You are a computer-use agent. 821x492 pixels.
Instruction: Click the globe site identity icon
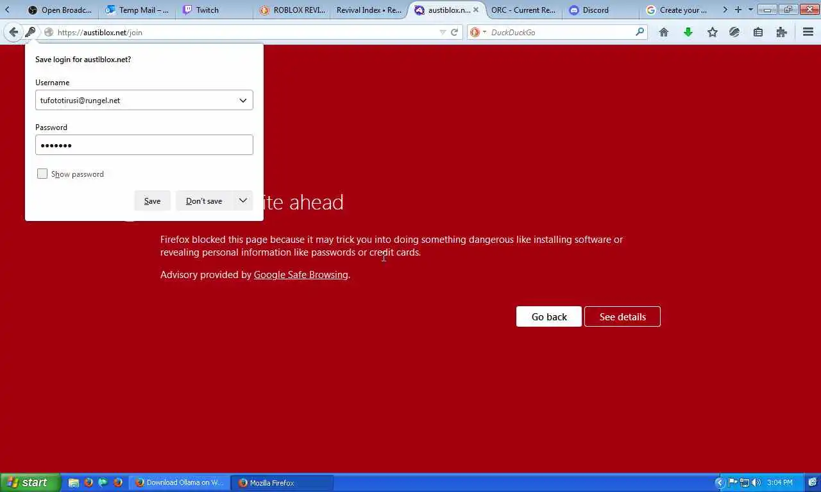click(x=49, y=32)
